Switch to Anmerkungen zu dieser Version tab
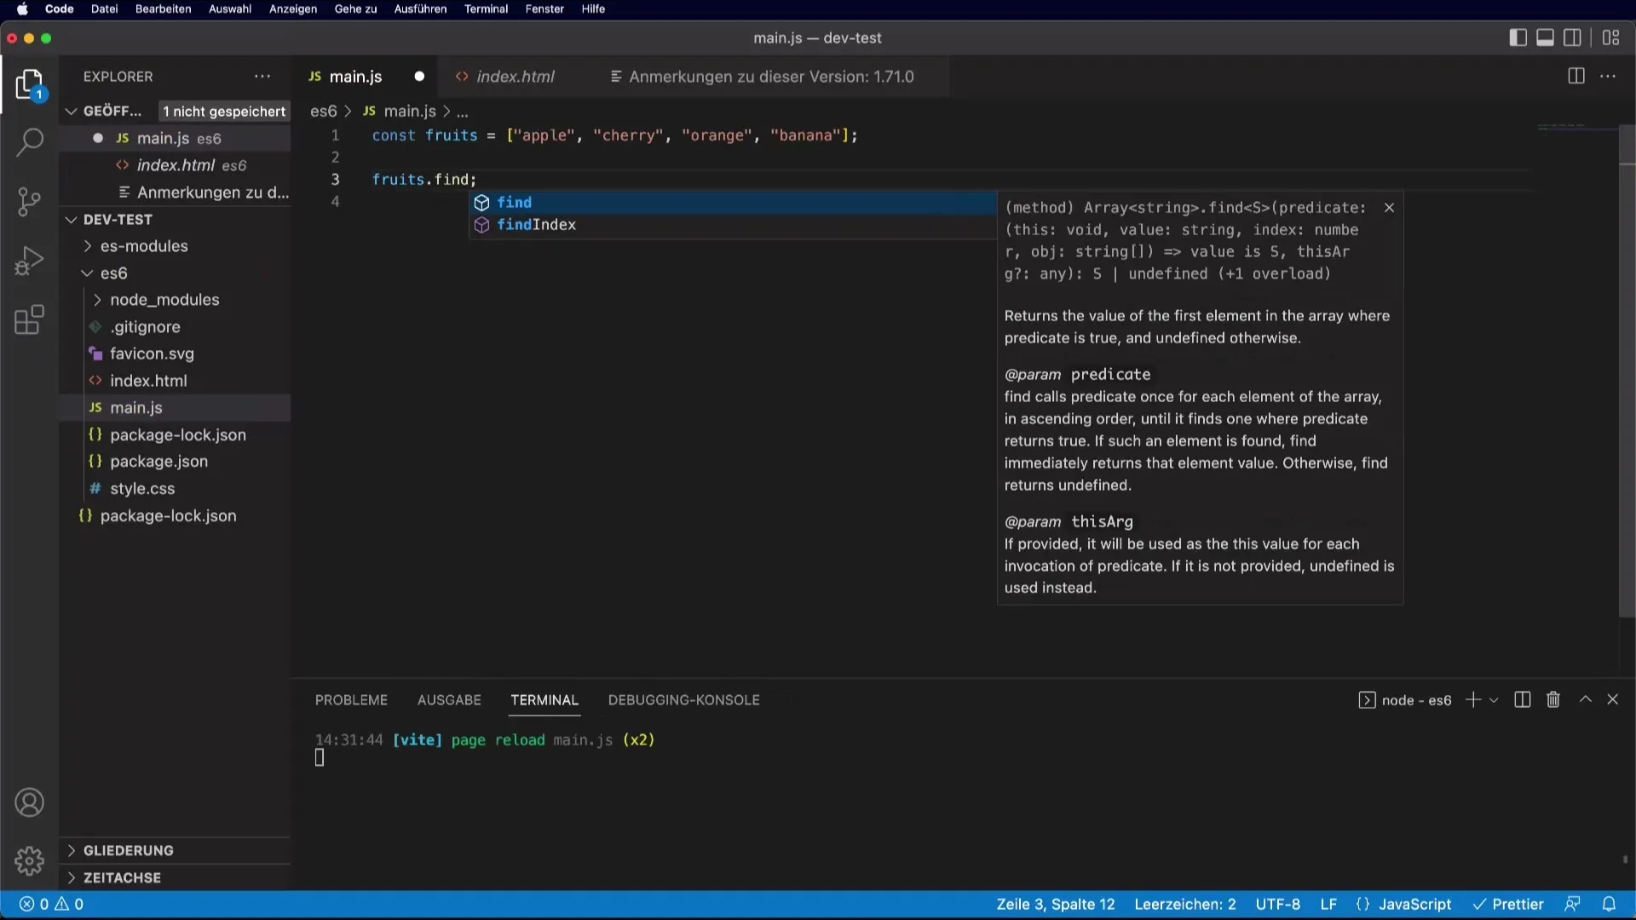The width and height of the screenshot is (1636, 920). click(770, 77)
